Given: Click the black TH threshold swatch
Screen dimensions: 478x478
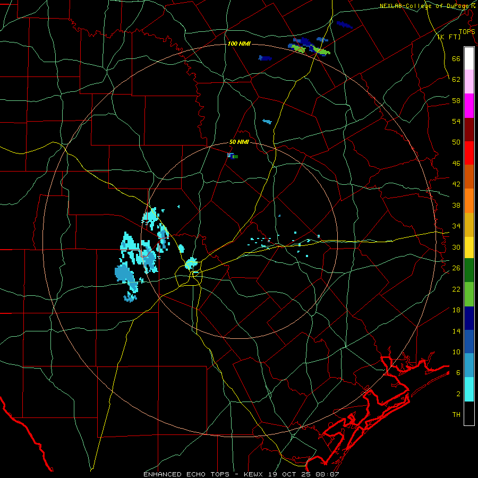Looking at the screenshot, I should pos(469,413).
